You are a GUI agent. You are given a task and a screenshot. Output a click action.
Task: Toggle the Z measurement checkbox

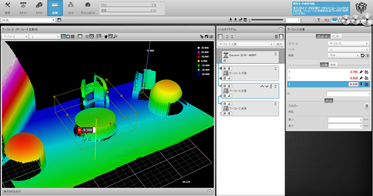[x=367, y=84]
